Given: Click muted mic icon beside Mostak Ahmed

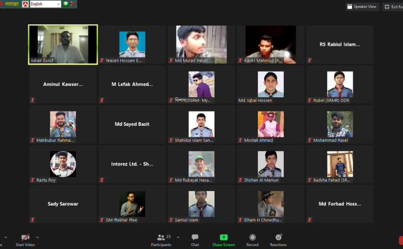Looking at the screenshot, I should (x=241, y=141).
